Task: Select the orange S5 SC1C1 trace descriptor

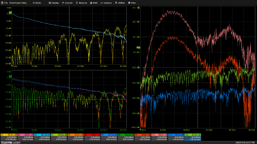Action: click(75, 137)
